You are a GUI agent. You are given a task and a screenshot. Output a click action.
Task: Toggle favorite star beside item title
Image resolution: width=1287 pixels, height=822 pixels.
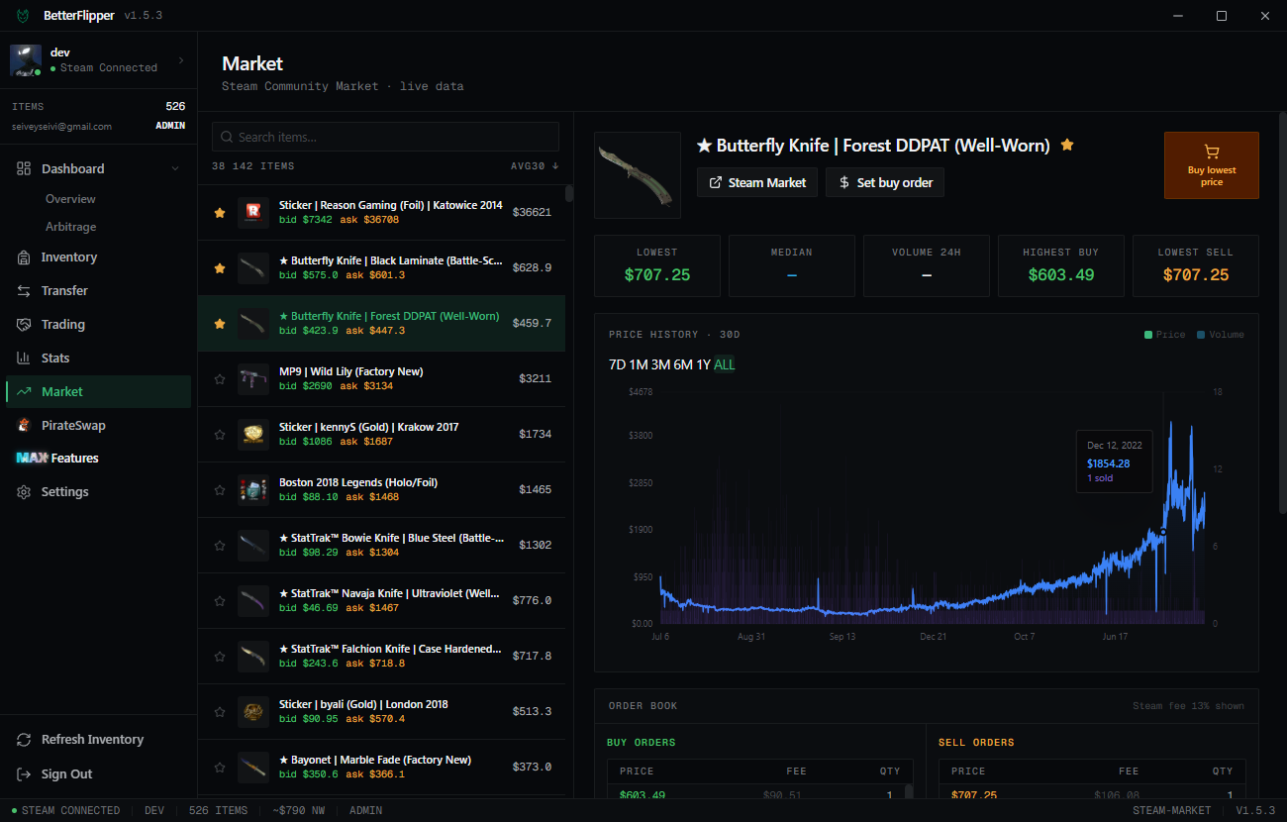(x=1067, y=145)
